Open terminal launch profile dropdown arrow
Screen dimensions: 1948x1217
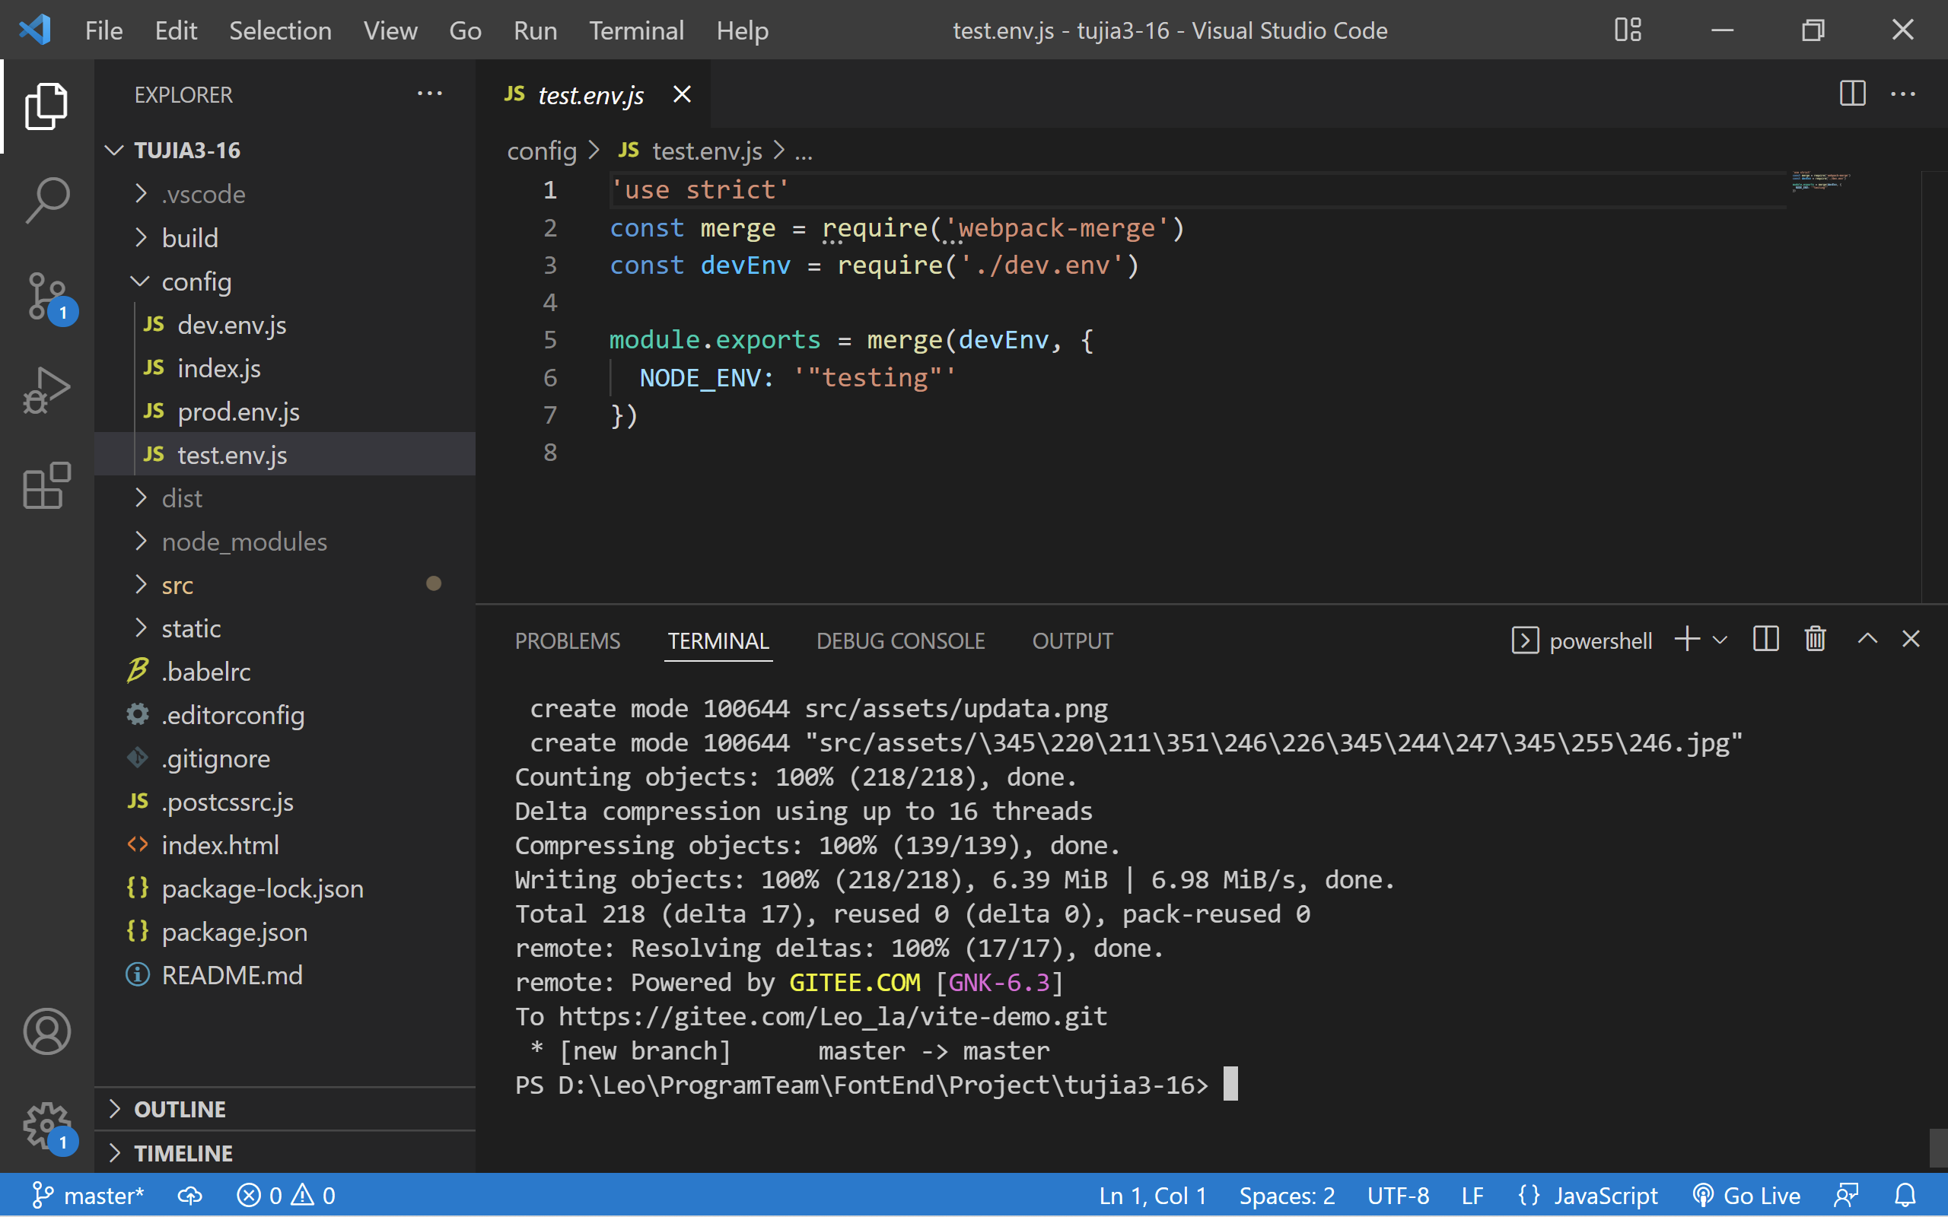1720,640
